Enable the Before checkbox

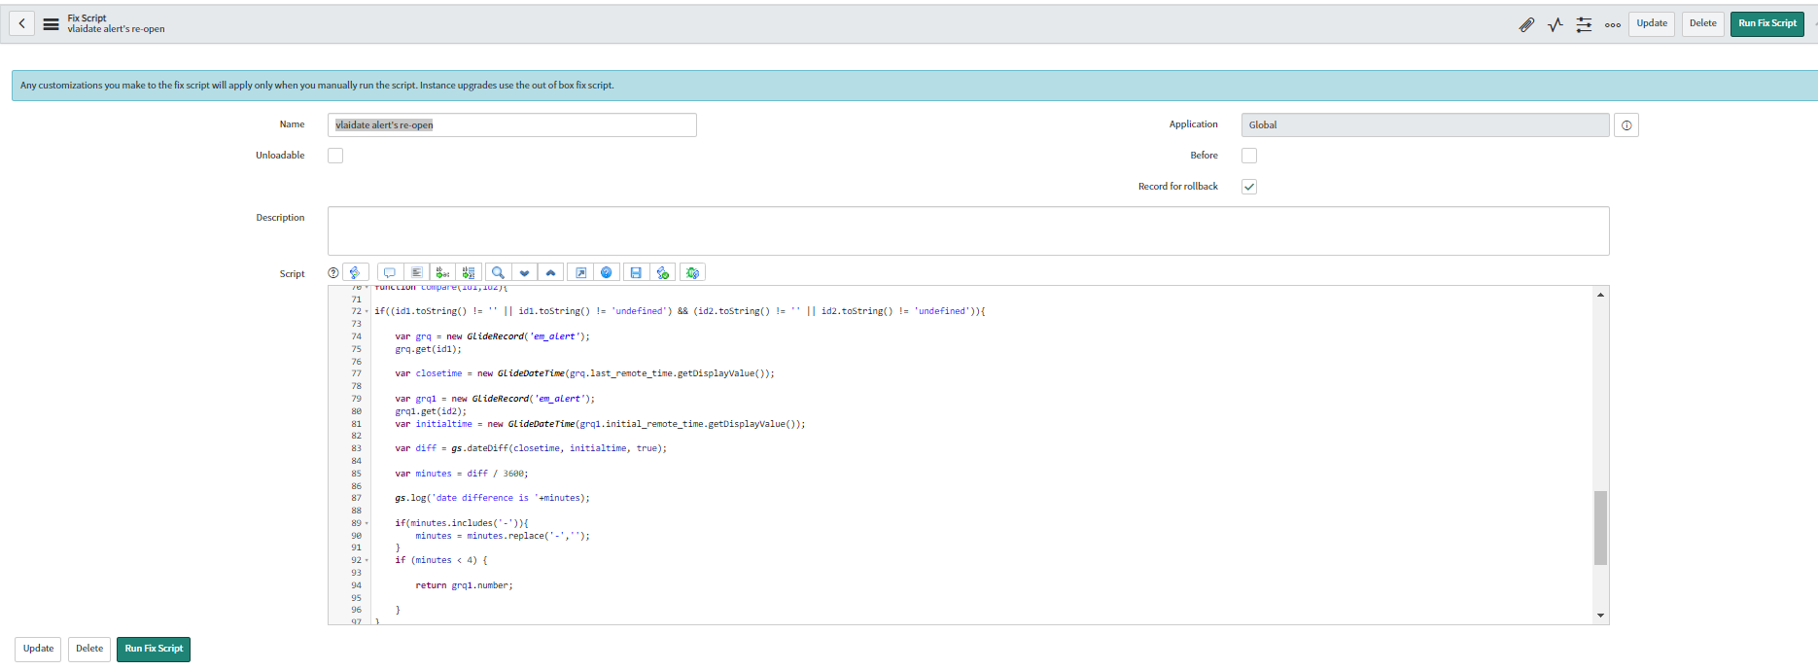(x=1249, y=156)
